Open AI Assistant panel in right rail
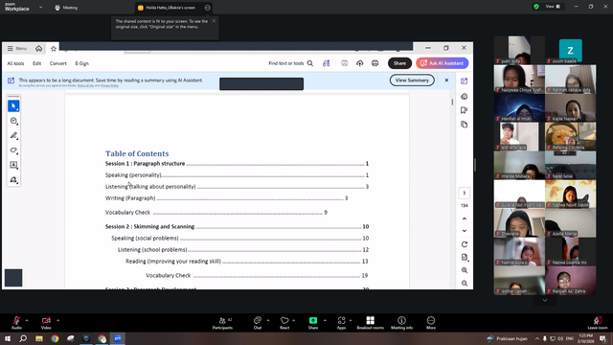This screenshot has width=613, height=345. (x=464, y=80)
